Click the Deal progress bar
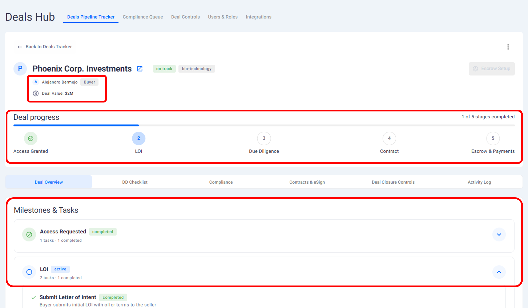Image resolution: width=528 pixels, height=308 pixels. click(x=264, y=125)
